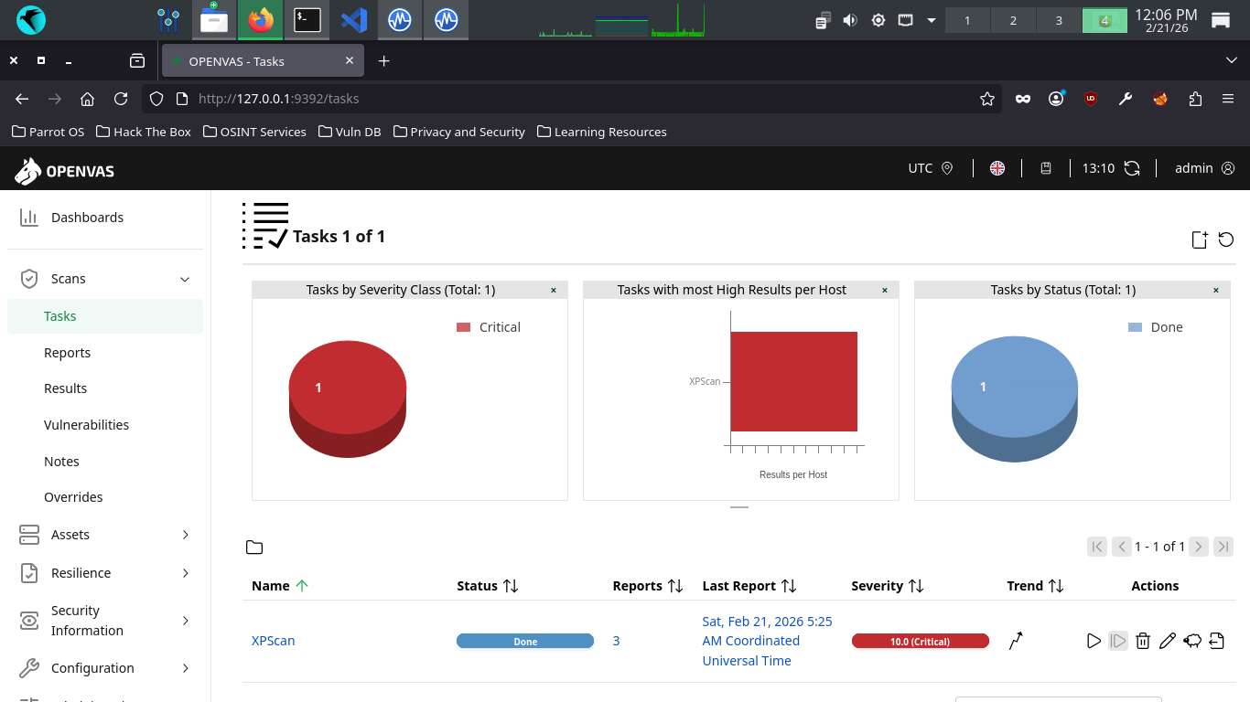Expand the Assets sidebar section
The image size is (1250, 702).
pos(185,535)
